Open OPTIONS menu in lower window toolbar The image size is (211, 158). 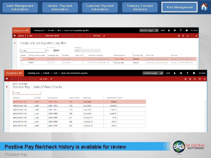tap(43, 79)
